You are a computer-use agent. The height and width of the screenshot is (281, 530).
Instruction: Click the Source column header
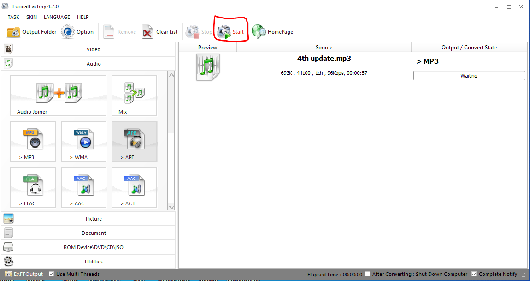324,48
